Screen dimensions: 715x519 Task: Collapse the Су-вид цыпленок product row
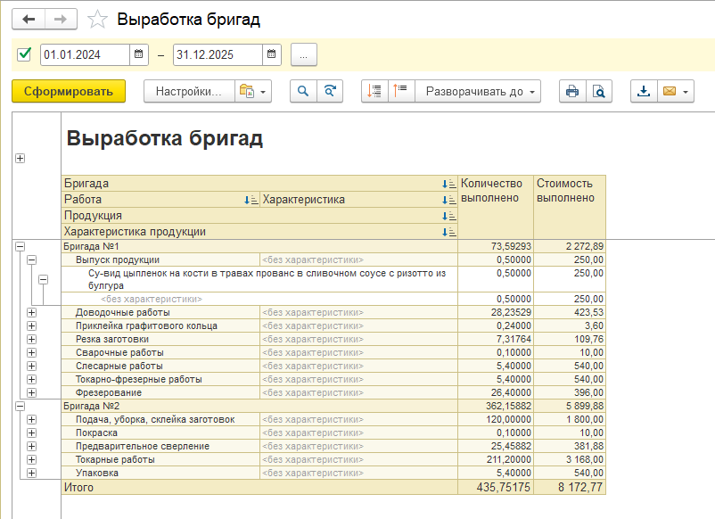click(x=44, y=279)
